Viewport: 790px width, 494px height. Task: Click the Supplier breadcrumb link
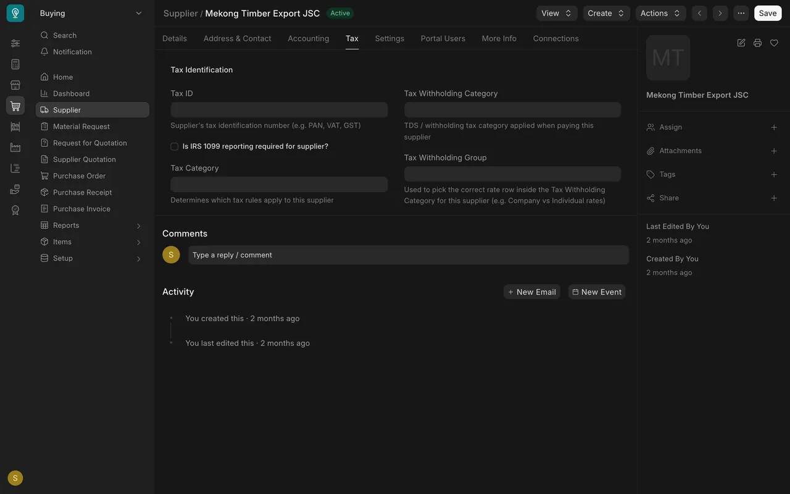180,13
